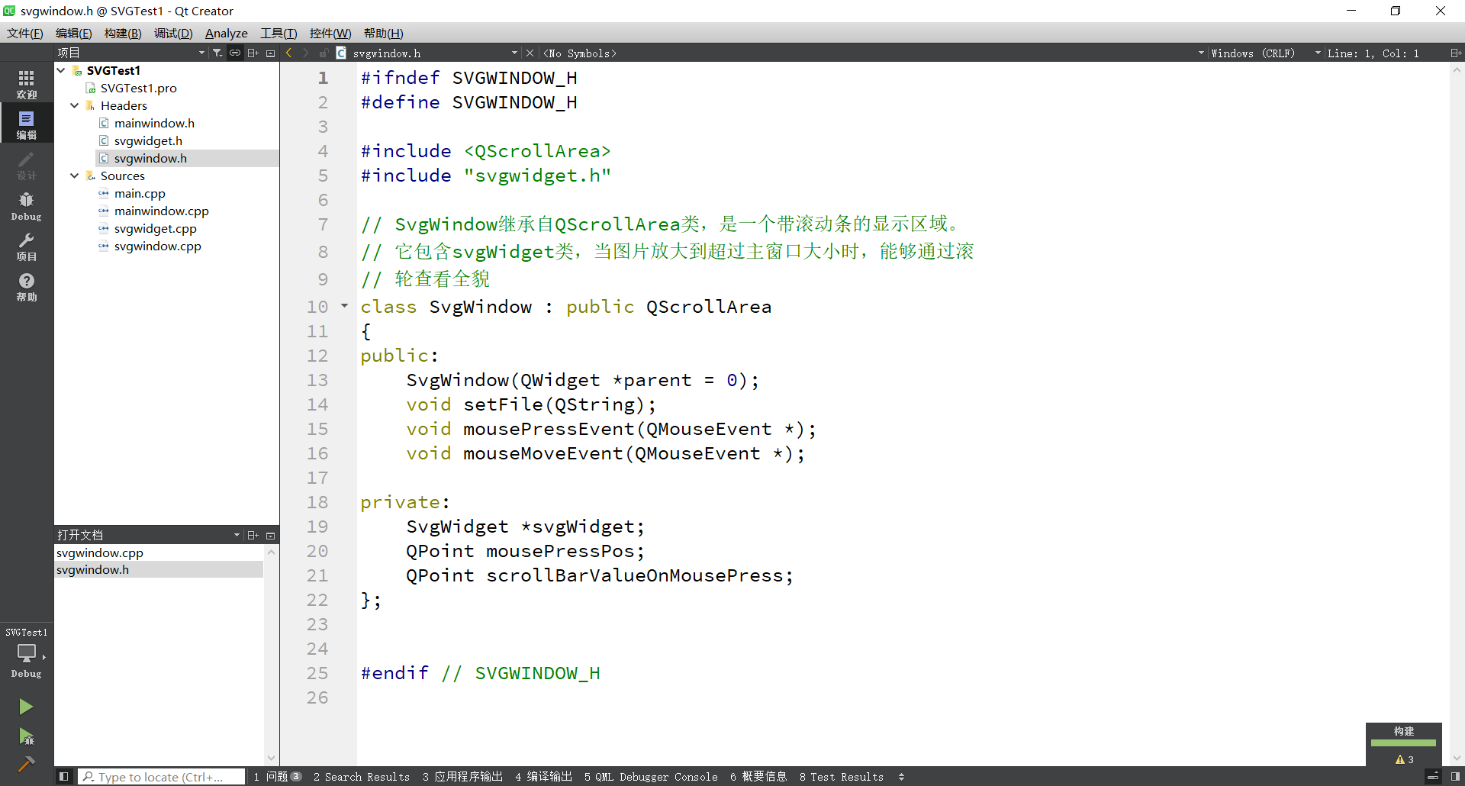Toggle the right sidebar visibility
The image size is (1465, 786).
(x=1455, y=776)
